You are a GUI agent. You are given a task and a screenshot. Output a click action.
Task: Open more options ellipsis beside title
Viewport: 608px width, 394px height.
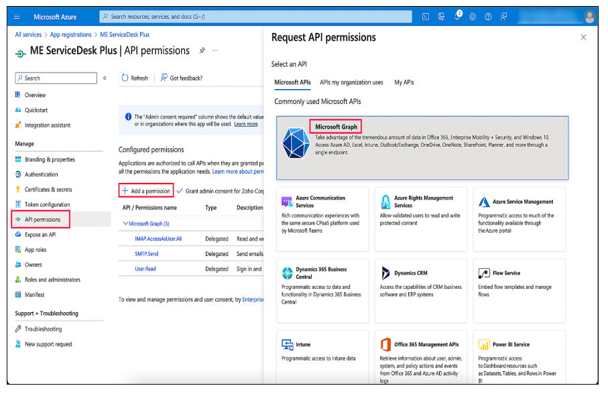215,50
